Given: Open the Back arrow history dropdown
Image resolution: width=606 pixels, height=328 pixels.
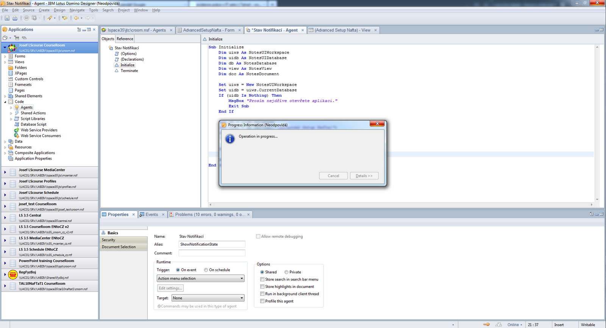Looking at the screenshot, I should (81, 18).
